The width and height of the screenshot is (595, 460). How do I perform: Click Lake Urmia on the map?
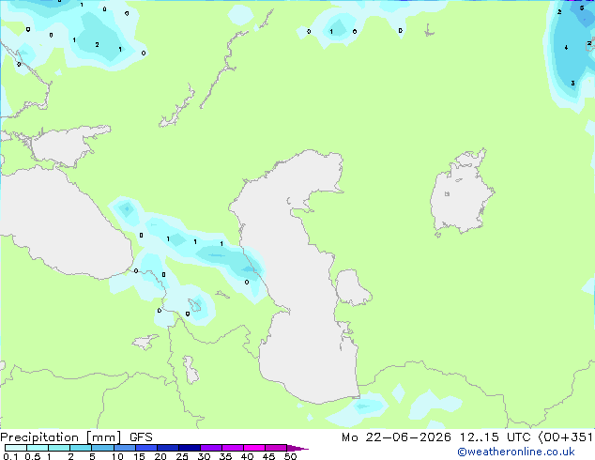pos(191,370)
